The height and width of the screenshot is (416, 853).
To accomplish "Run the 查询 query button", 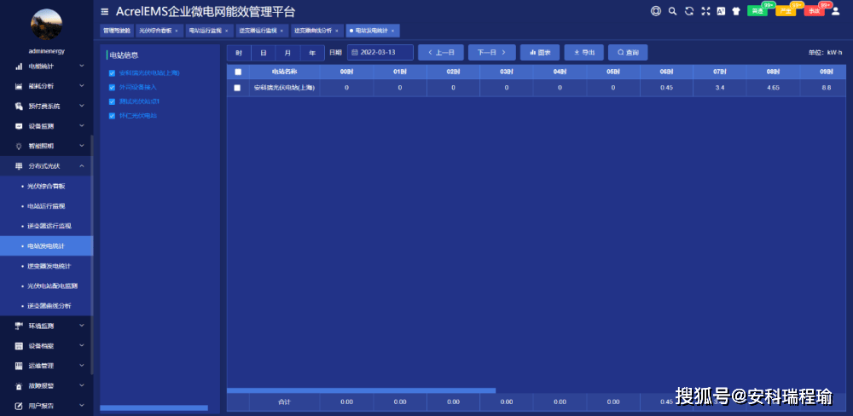I will 628,52.
